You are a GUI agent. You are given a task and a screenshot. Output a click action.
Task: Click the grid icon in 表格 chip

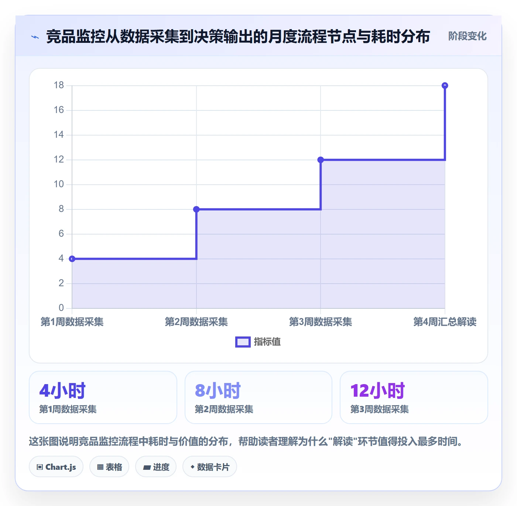(x=100, y=467)
